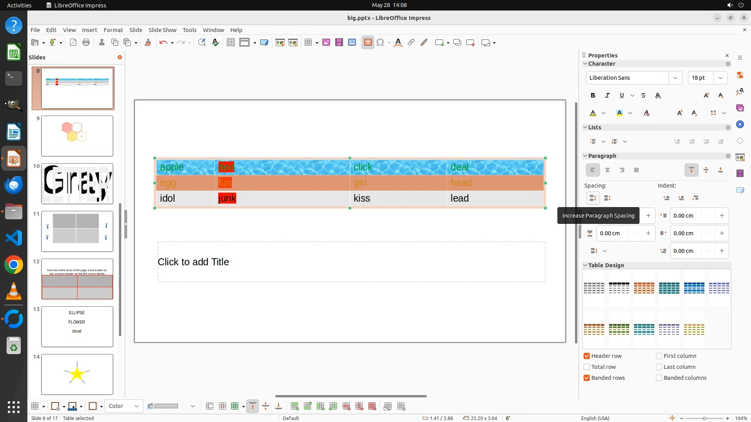The image size is (751, 422).
Task: Check the Total row option
Action: tap(587, 367)
